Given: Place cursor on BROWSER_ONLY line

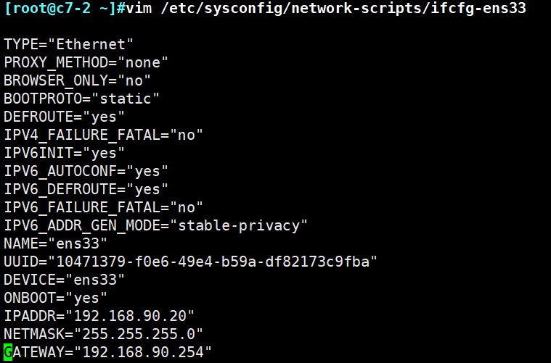Looking at the screenshot, I should [x=77, y=80].
